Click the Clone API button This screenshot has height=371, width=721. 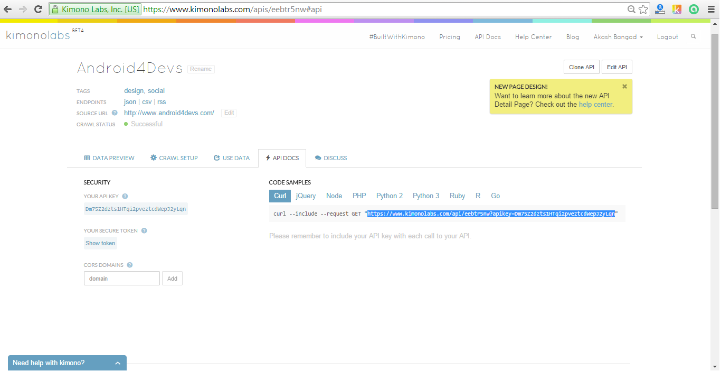[x=582, y=67]
